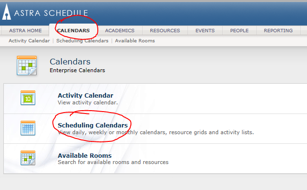Click the Astra Schedule title text

point(51,13)
